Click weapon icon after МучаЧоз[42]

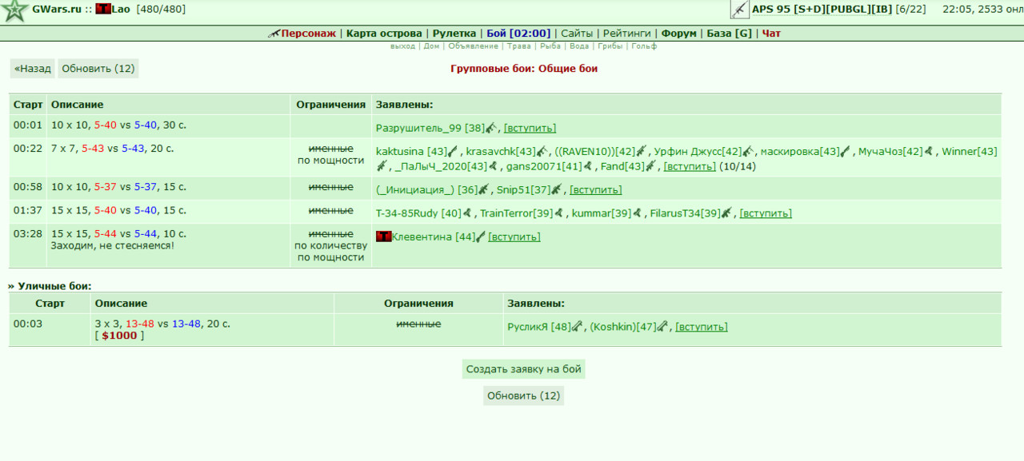[929, 152]
